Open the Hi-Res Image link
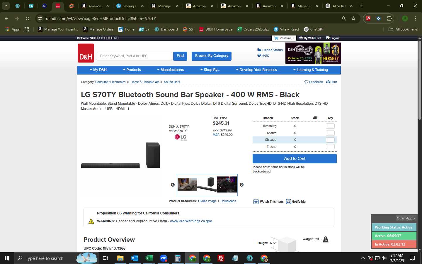The width and height of the screenshot is (422, 264). tap(207, 201)
